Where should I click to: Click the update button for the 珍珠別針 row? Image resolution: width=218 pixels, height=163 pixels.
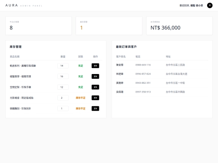click(95, 108)
